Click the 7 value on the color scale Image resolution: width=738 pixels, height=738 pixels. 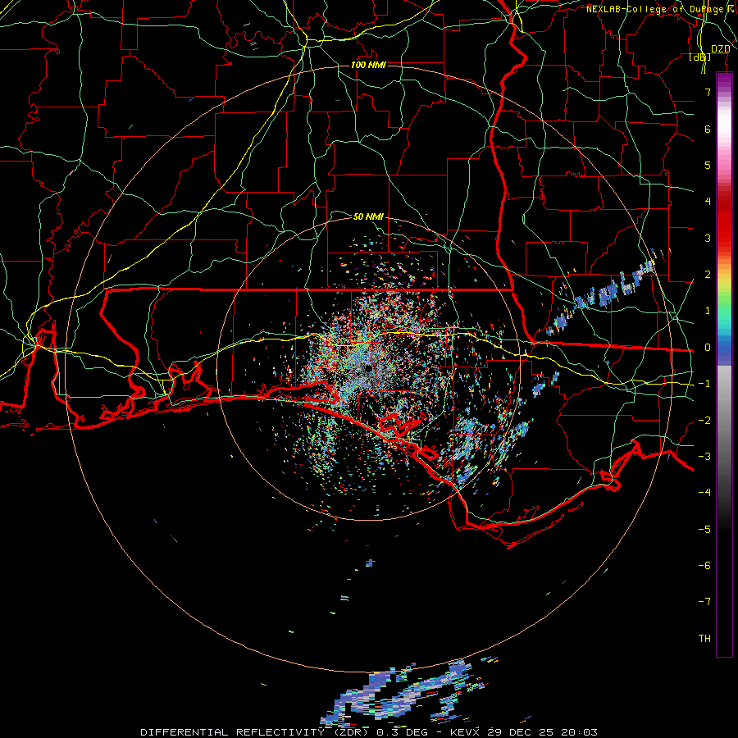(708, 92)
